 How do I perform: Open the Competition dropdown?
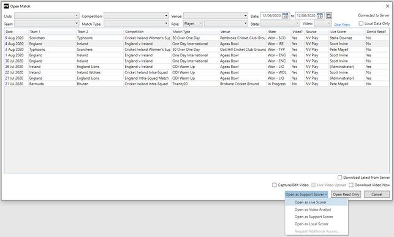[136, 16]
